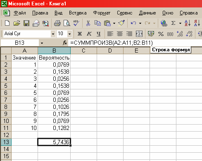Open the Правка menu

pyautogui.click(x=40, y=13)
